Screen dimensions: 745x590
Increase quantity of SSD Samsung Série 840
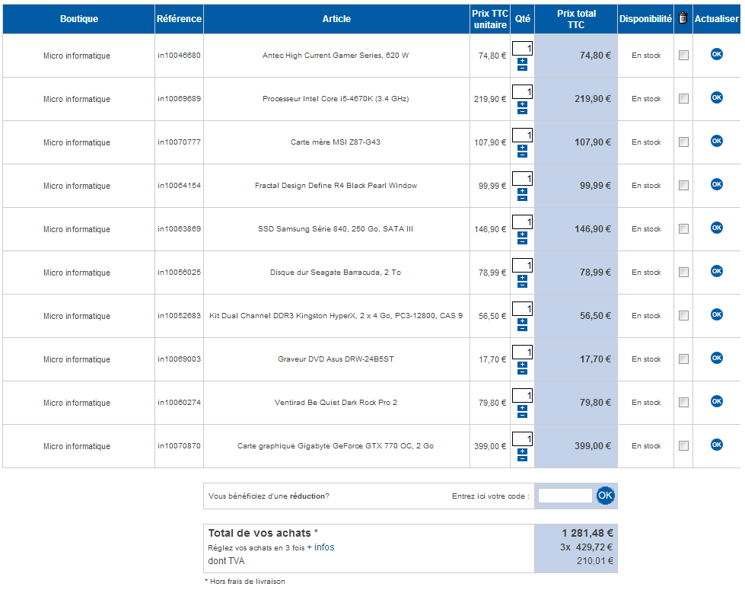pos(522,234)
